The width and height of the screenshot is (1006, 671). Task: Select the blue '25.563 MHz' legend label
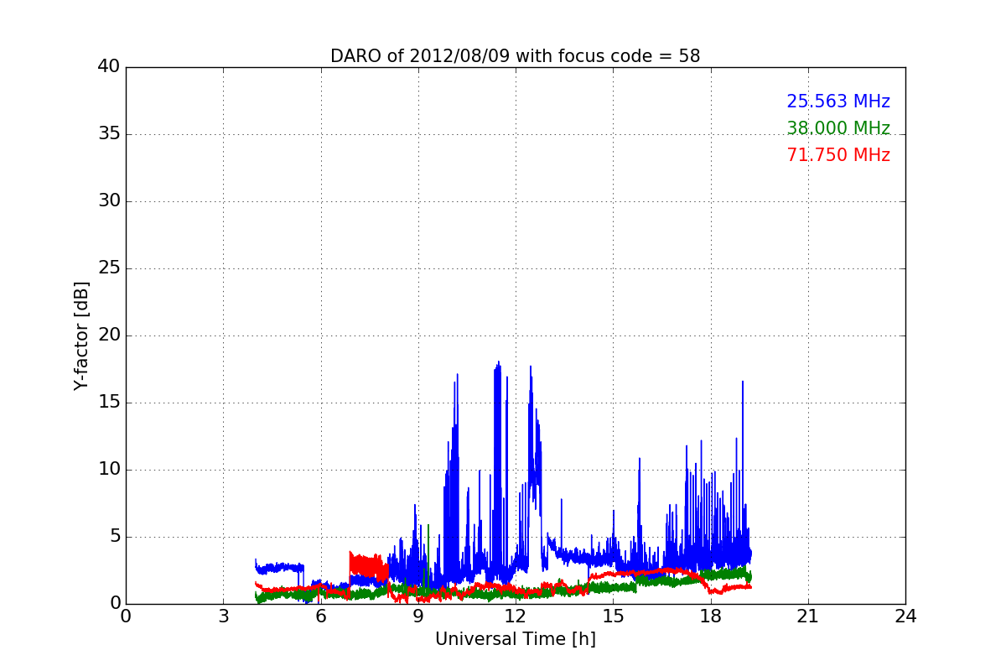[838, 101]
